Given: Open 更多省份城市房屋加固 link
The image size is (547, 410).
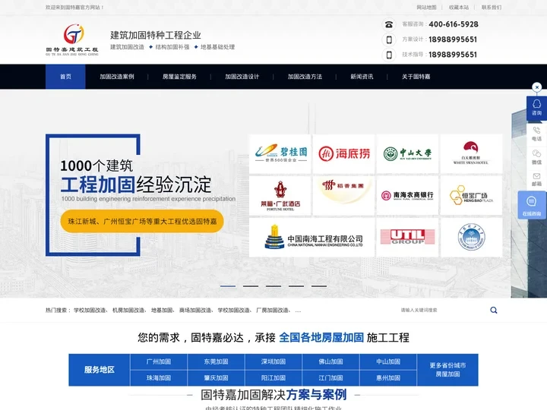Looking at the screenshot, I should click(x=447, y=370).
